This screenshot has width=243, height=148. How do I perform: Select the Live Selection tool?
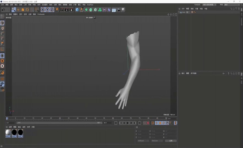(x=14, y=10)
